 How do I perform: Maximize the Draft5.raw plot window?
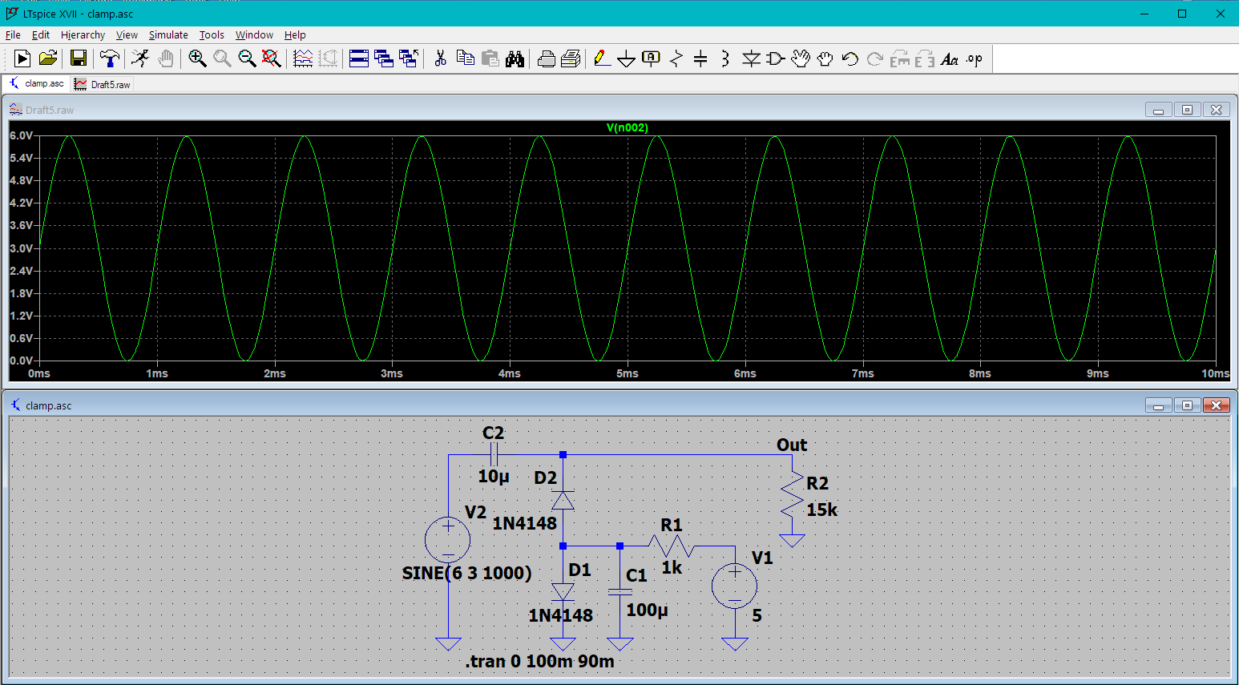click(1187, 110)
